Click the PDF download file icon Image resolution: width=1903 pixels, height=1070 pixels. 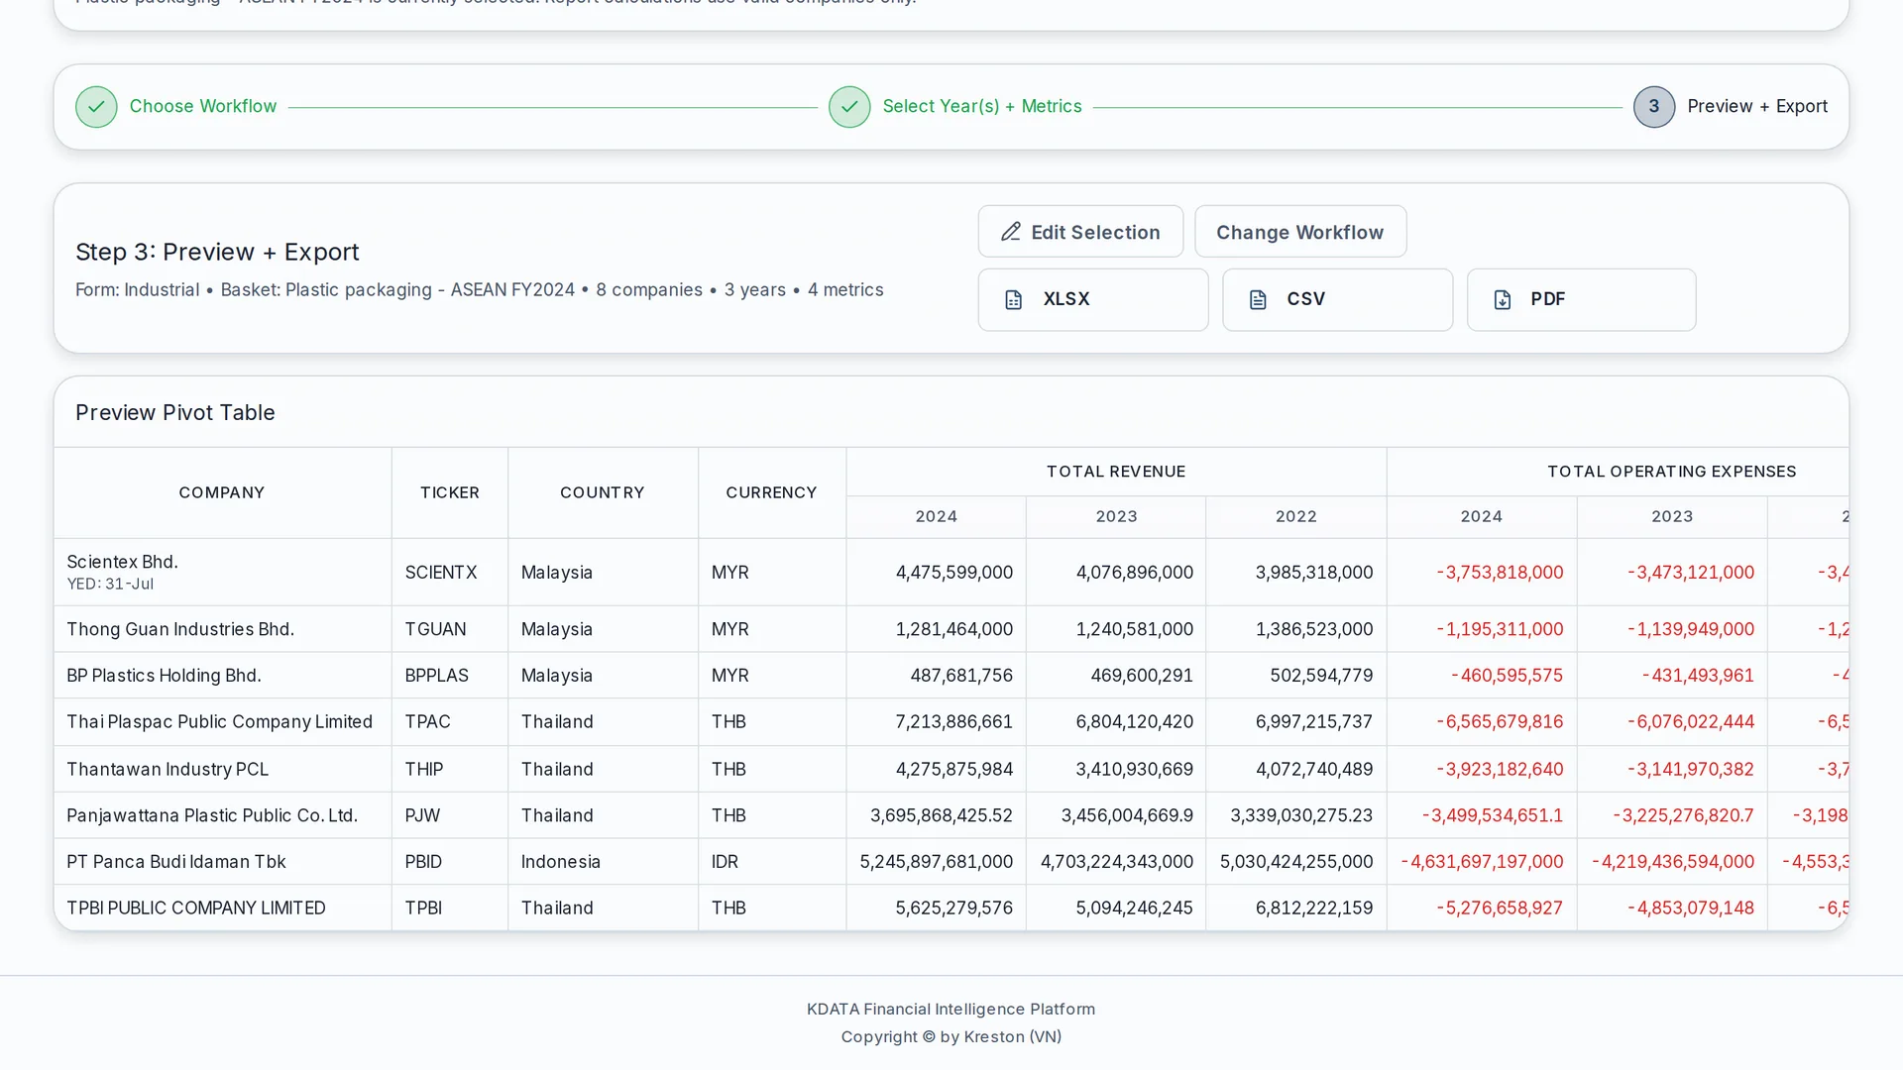tap(1503, 299)
